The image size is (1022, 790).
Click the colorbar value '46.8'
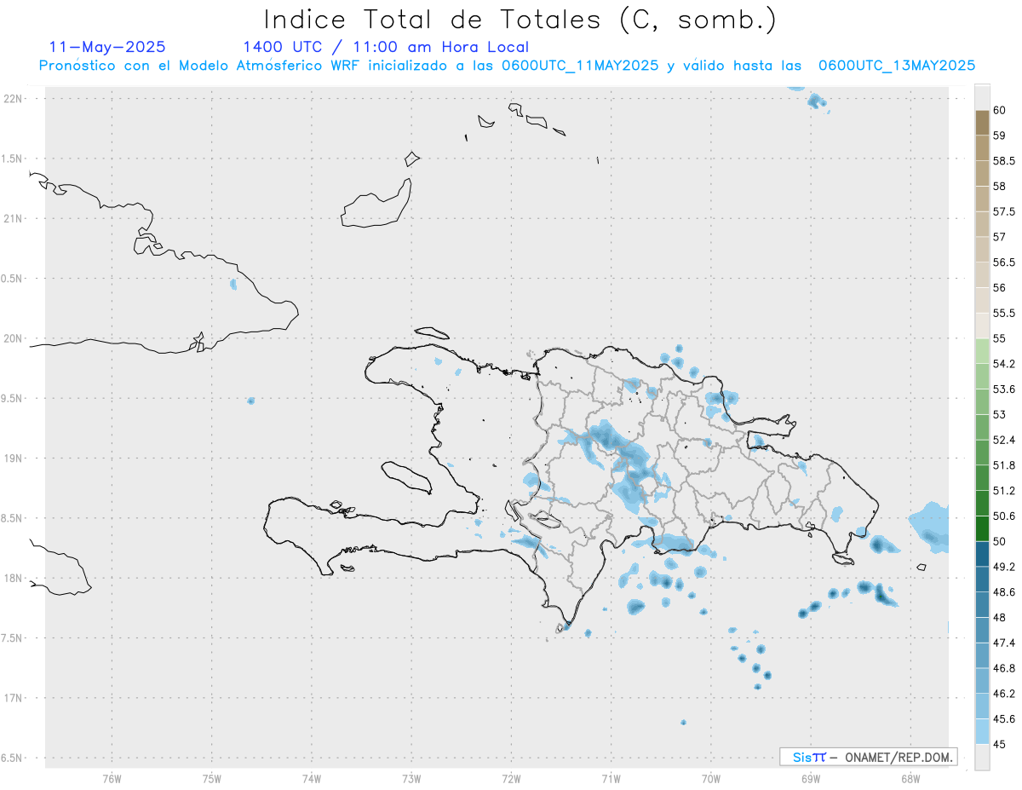(x=1004, y=668)
